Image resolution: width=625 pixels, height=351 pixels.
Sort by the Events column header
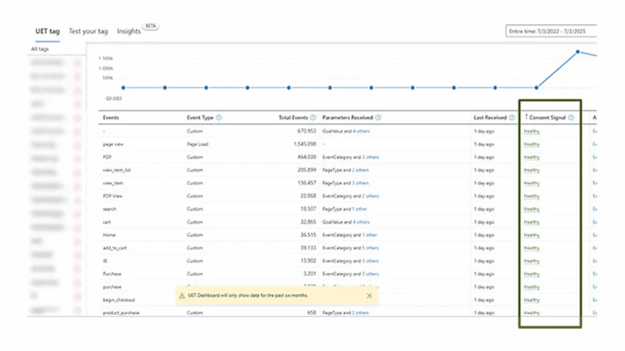111,118
